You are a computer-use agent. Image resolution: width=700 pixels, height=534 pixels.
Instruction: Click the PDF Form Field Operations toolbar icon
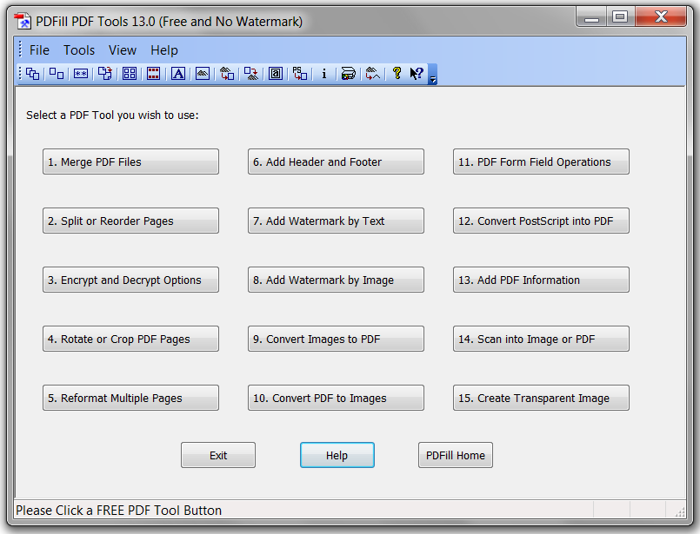[276, 74]
